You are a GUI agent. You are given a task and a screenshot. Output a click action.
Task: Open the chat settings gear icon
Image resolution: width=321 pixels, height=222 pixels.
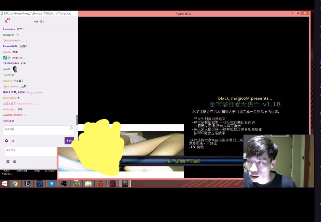click(x=6, y=141)
